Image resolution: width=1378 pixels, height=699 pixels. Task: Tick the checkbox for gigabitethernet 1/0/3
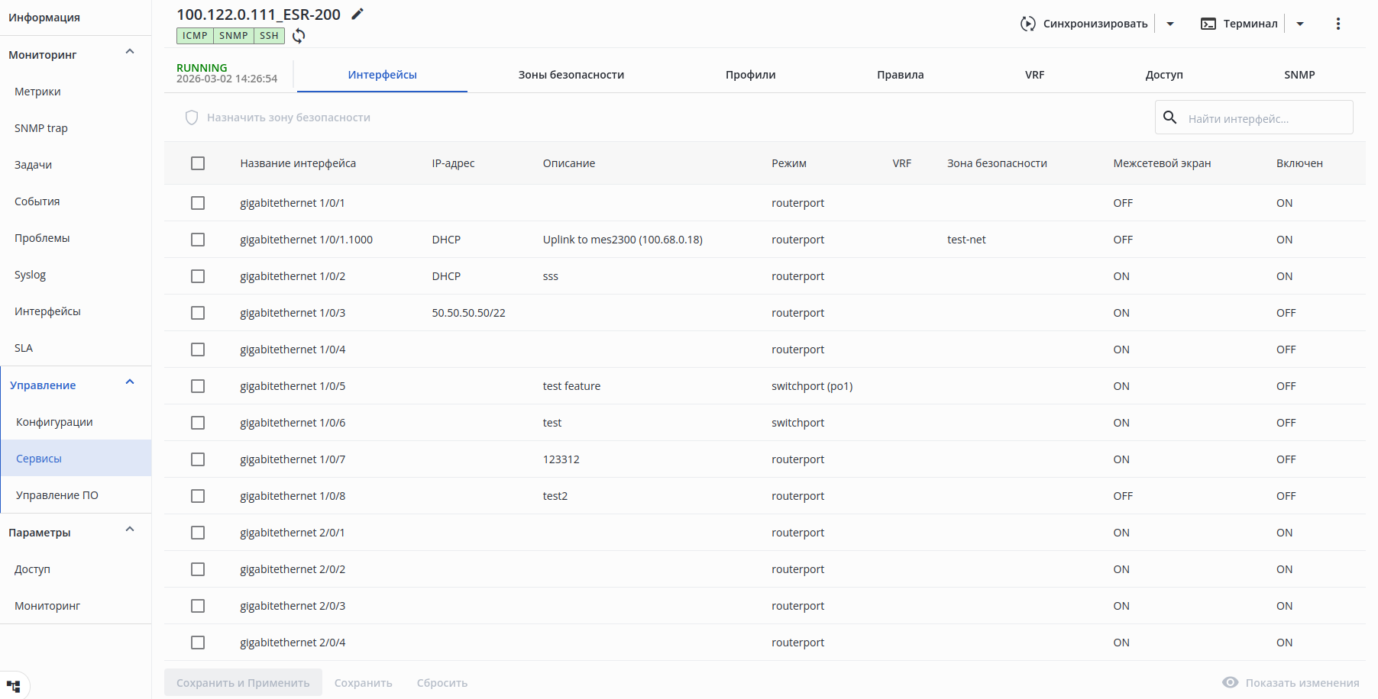(x=198, y=313)
